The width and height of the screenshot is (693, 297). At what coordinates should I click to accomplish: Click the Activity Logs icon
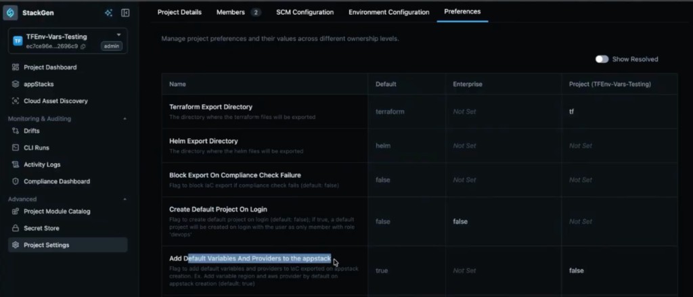coord(16,164)
